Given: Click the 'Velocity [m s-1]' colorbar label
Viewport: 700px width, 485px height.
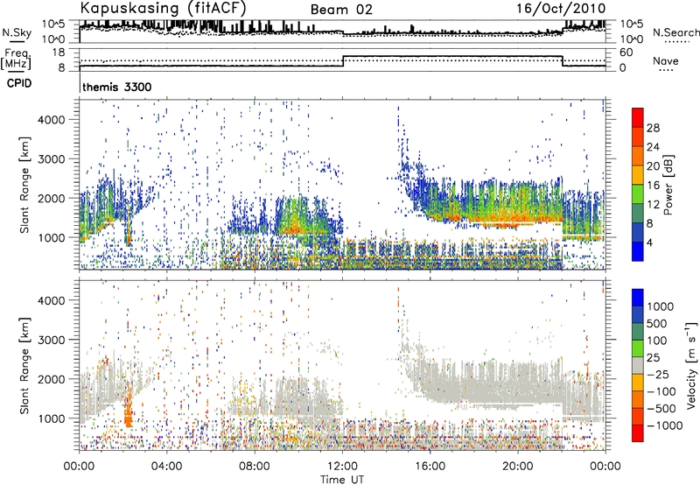Looking at the screenshot, I should point(691,365).
